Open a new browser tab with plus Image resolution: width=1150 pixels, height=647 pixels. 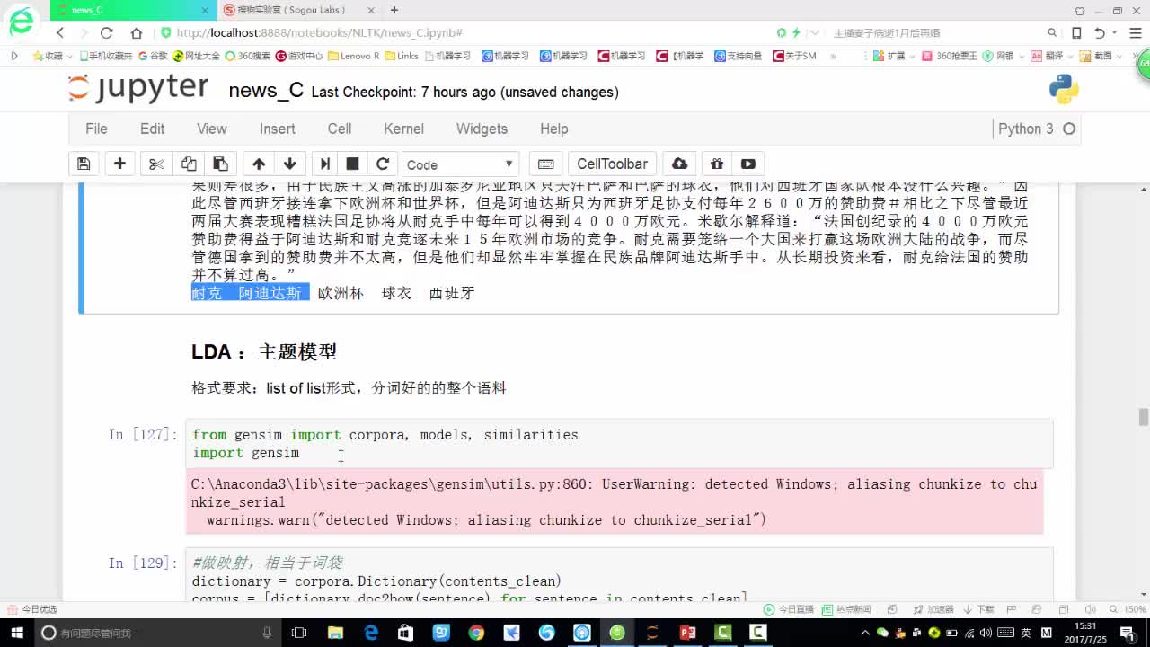click(x=394, y=10)
